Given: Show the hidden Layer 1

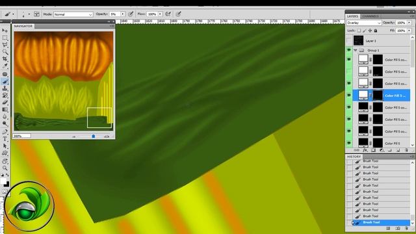Looking at the screenshot, I should pyautogui.click(x=349, y=41).
